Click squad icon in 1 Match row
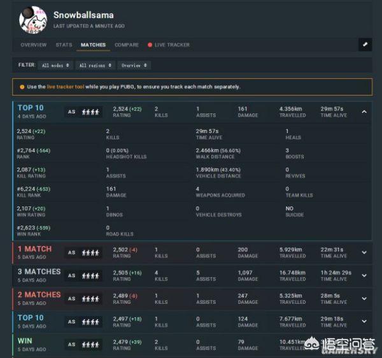Screen dimensions: 382x358 click(90, 253)
